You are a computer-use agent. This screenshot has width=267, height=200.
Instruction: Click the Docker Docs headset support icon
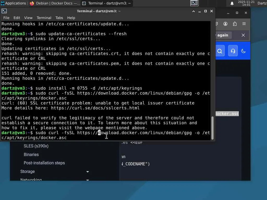233,51
